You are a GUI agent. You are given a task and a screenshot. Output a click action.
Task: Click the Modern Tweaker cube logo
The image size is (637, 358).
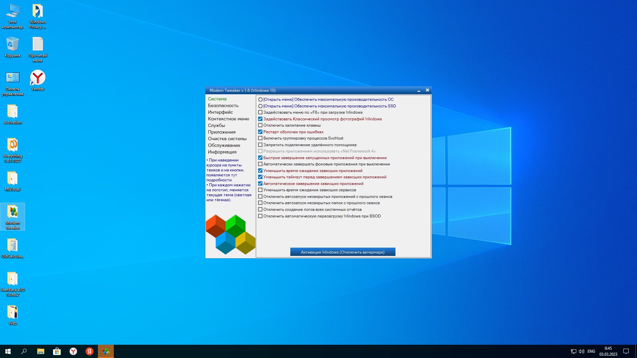230,234
